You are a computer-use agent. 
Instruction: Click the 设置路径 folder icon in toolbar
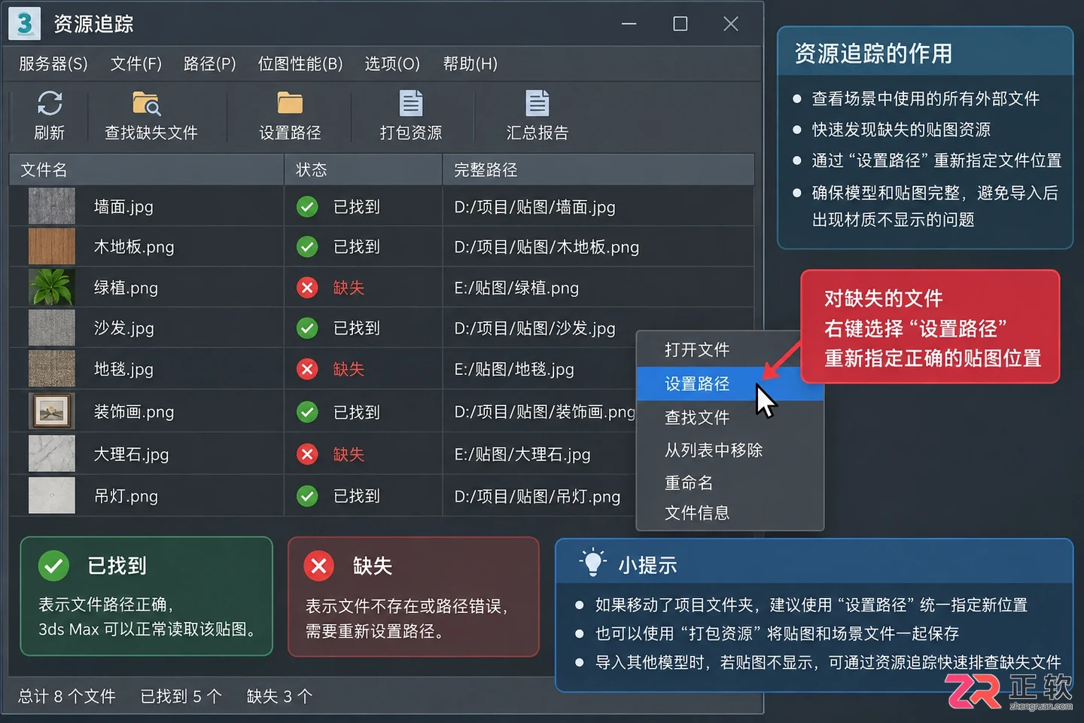tap(290, 103)
